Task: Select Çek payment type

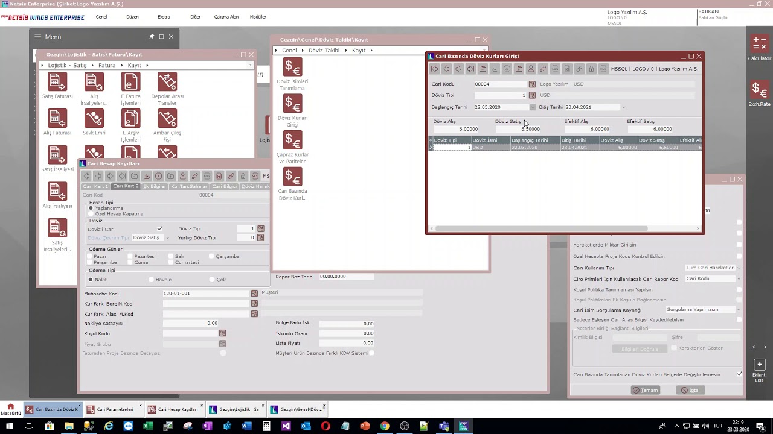Action: 213,280
